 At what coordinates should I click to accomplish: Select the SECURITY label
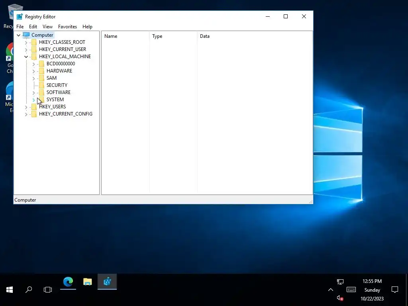(x=57, y=85)
